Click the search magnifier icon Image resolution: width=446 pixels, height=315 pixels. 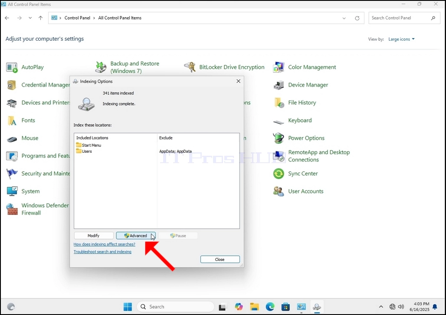433,18
